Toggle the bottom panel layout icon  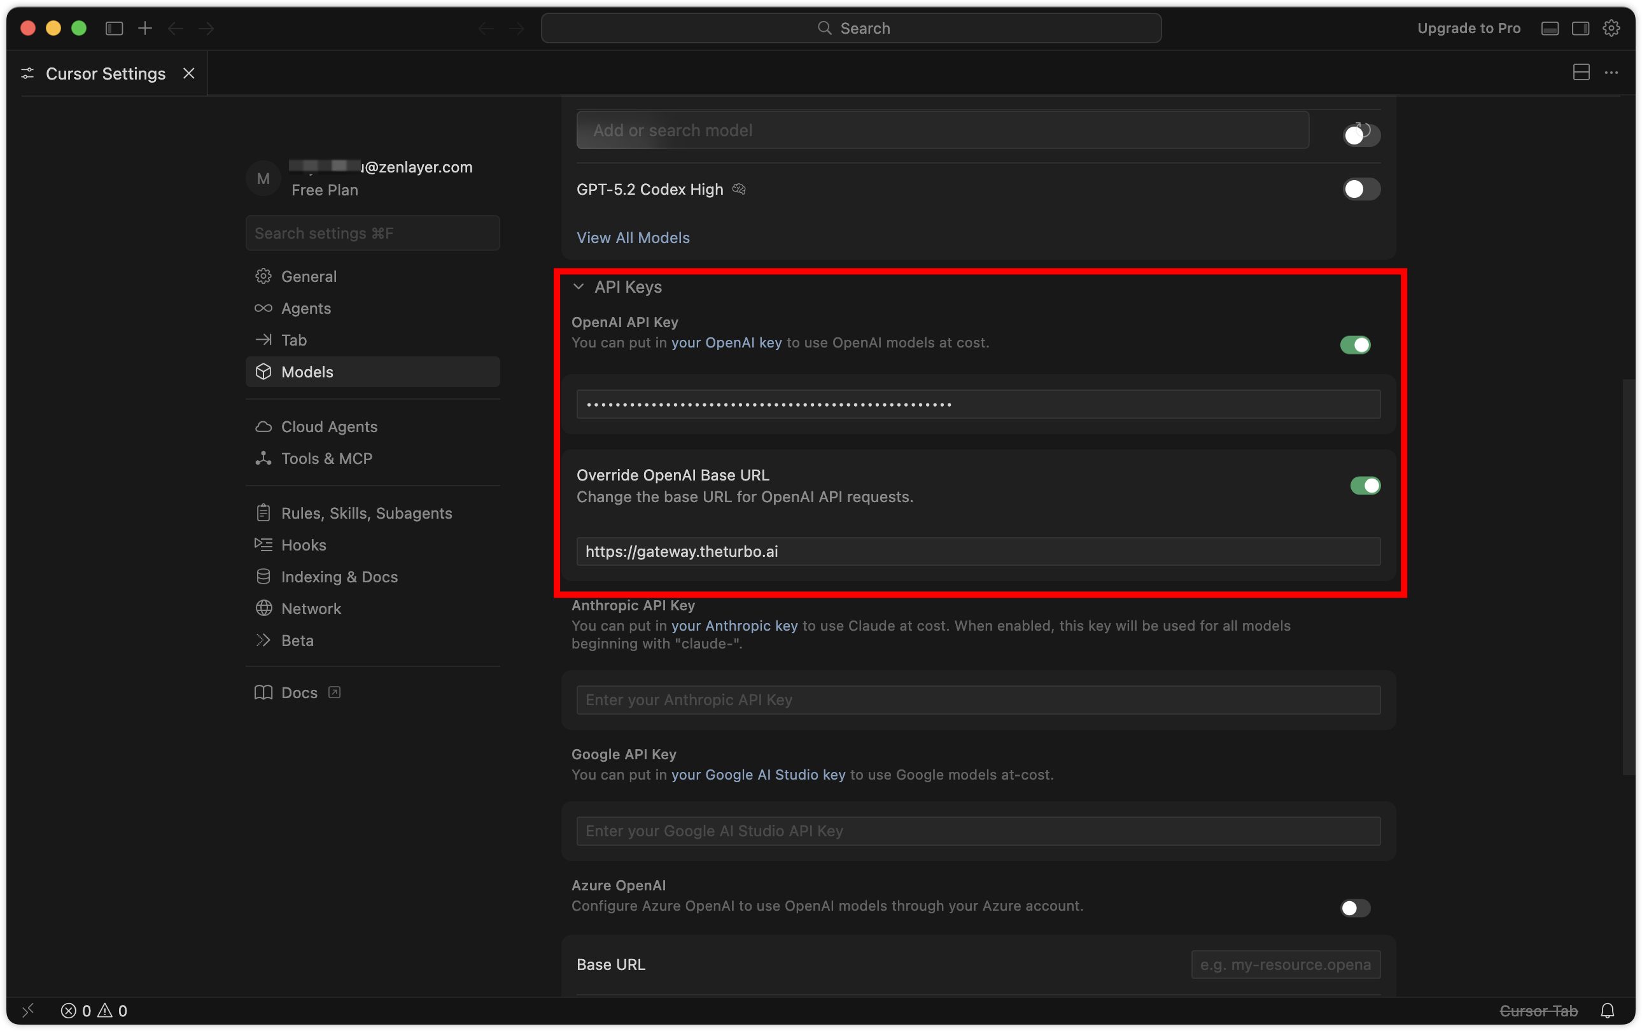coord(1549,28)
